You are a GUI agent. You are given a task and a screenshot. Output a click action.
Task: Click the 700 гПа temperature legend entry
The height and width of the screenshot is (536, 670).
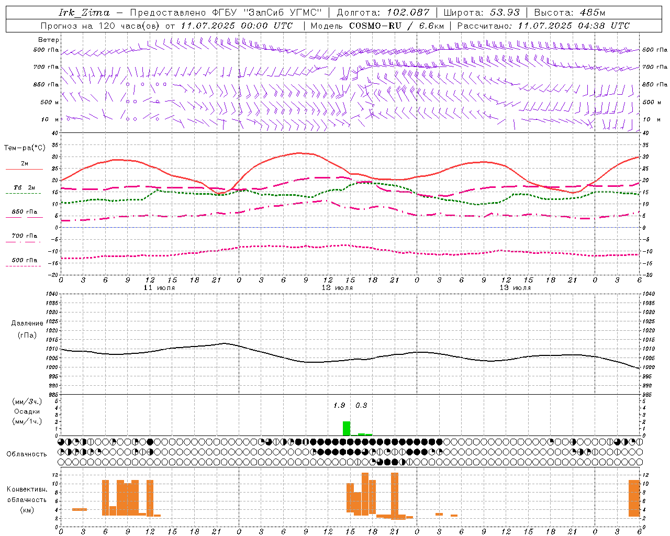pos(25,236)
